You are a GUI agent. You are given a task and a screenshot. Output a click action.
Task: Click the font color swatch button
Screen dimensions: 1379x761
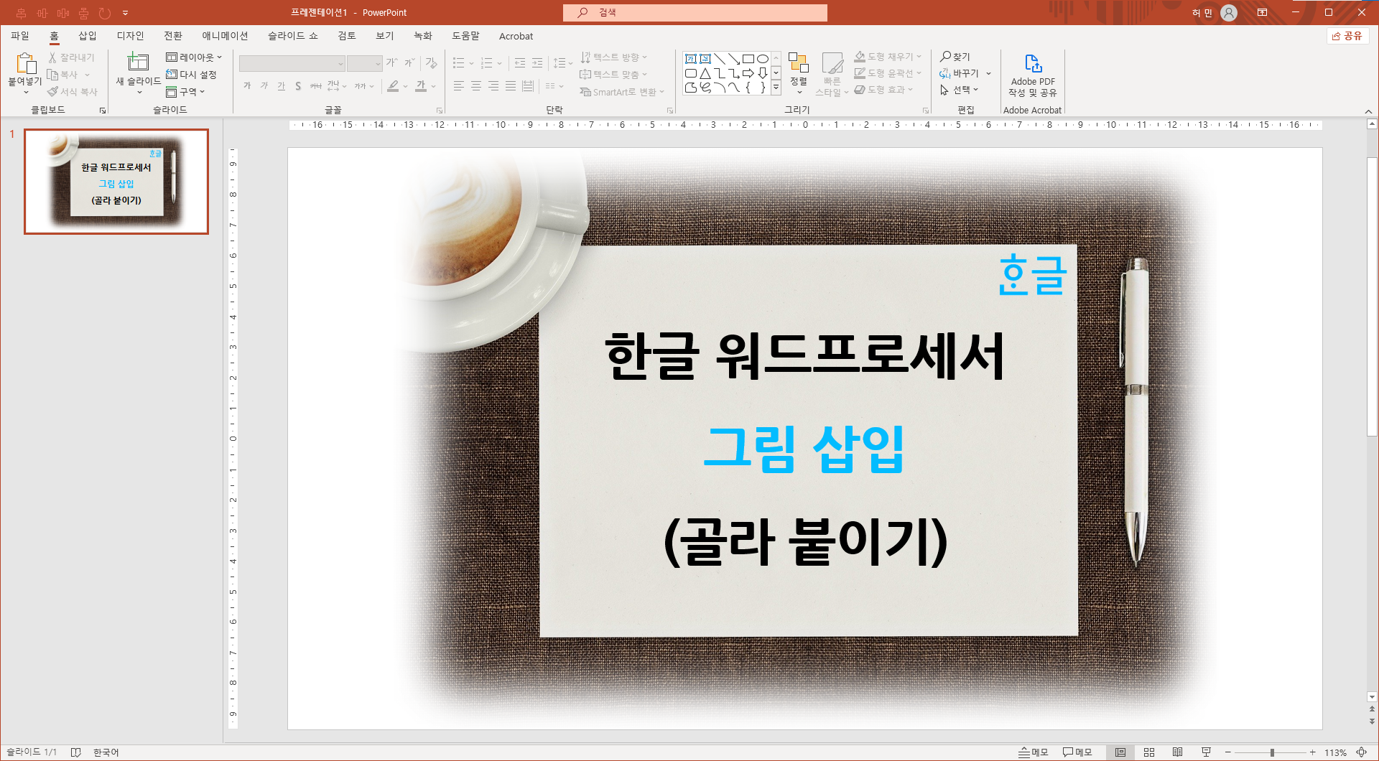coord(422,86)
